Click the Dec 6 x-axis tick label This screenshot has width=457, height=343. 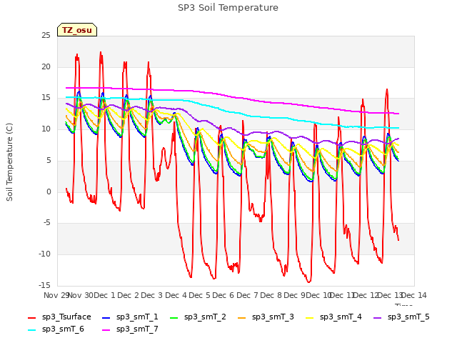tap(224, 295)
